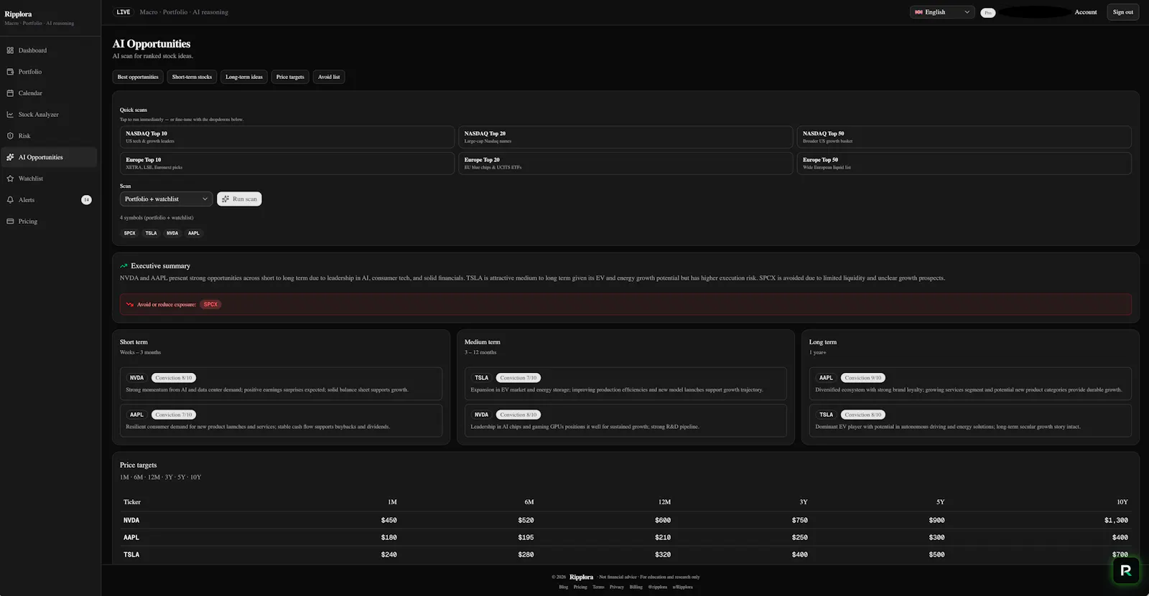The image size is (1149, 596).
Task: Click the Sign out button
Action: click(x=1123, y=12)
